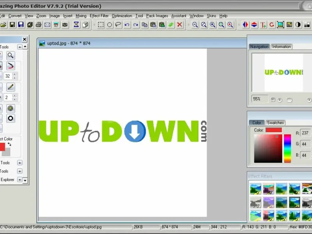Click the stepper beside value 2
Viewport: 312px width, 234px height.
coord(14,97)
